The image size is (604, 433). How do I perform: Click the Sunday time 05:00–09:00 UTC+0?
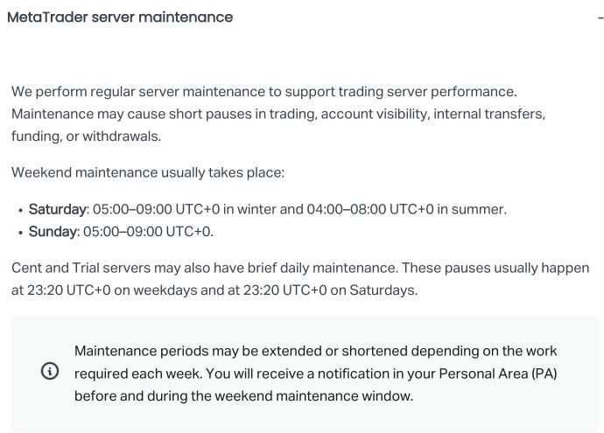148,232
